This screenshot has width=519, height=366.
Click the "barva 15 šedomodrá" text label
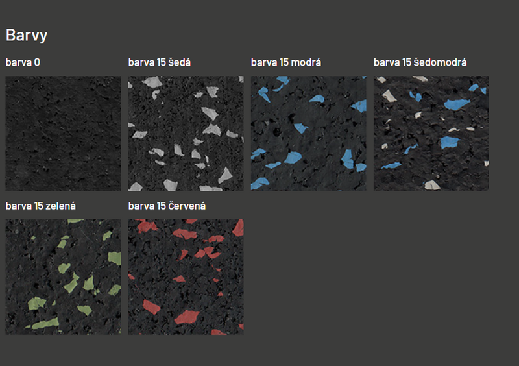click(420, 62)
